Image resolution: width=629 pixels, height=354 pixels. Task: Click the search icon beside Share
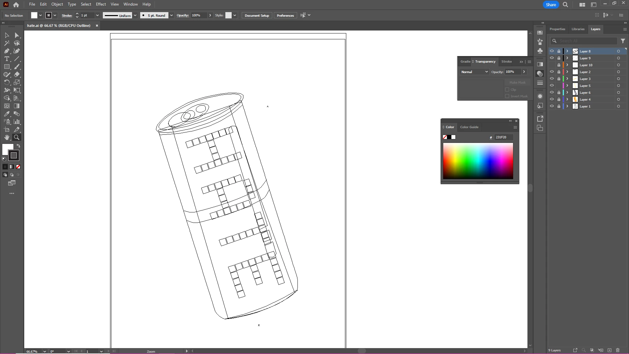[x=565, y=5]
